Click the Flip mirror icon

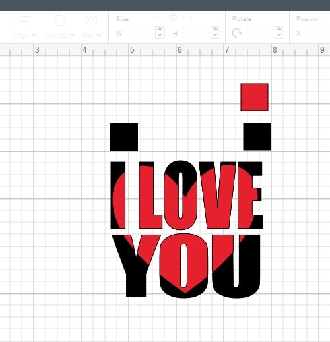(x=91, y=20)
